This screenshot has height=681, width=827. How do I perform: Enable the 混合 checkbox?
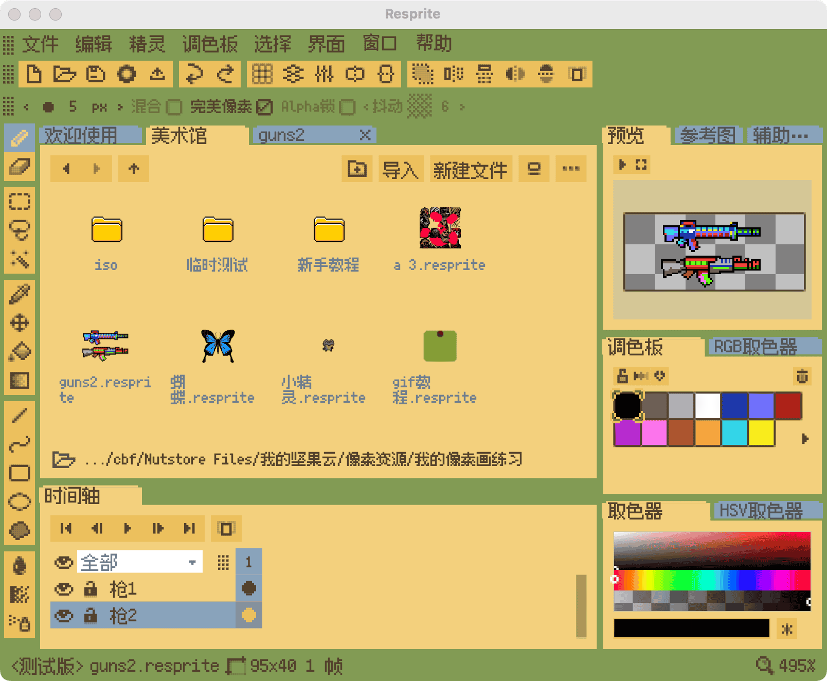click(174, 107)
